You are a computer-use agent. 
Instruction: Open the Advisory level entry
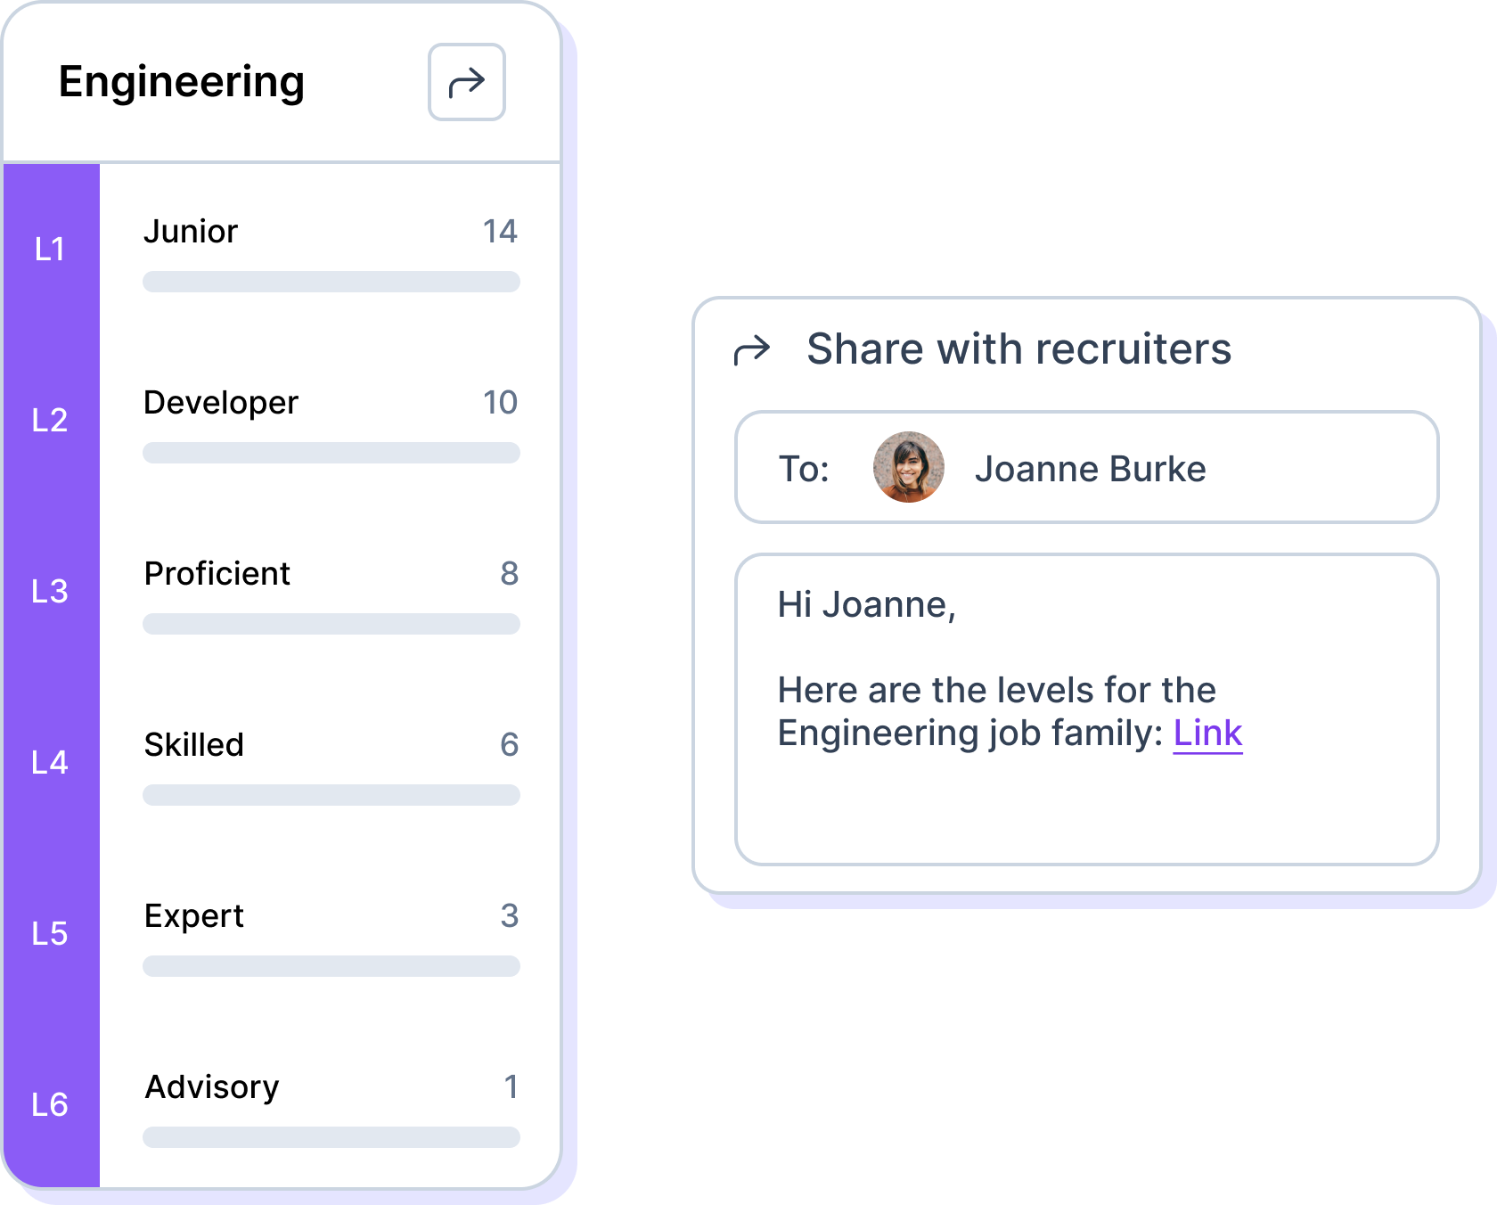click(x=212, y=1087)
